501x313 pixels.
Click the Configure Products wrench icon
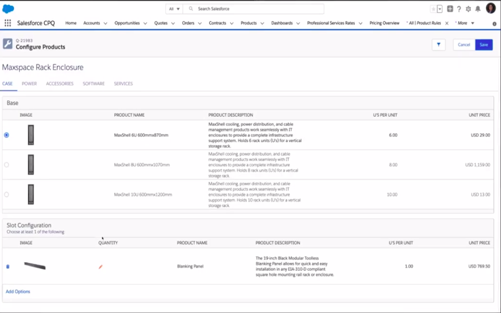[x=8, y=44]
